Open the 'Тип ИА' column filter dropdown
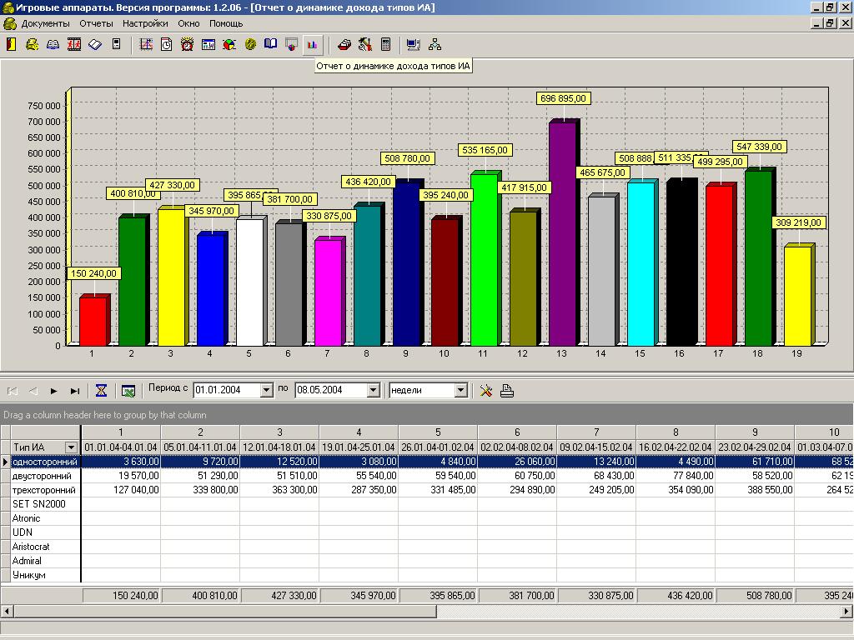Viewport: 854px width, 640px height. click(x=72, y=447)
